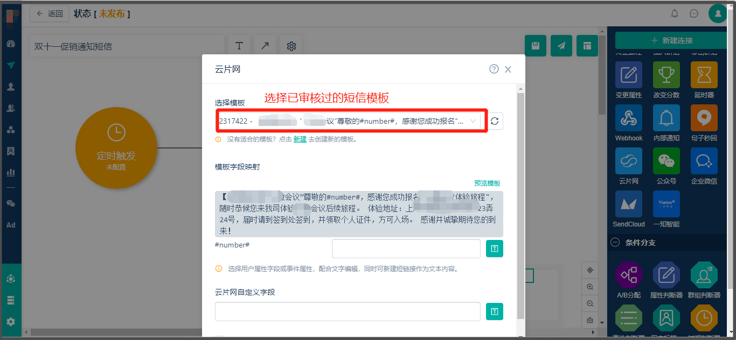Open the contact bookmark icon in left sidebar
Screen dimensions: 736x340
(x=11, y=151)
